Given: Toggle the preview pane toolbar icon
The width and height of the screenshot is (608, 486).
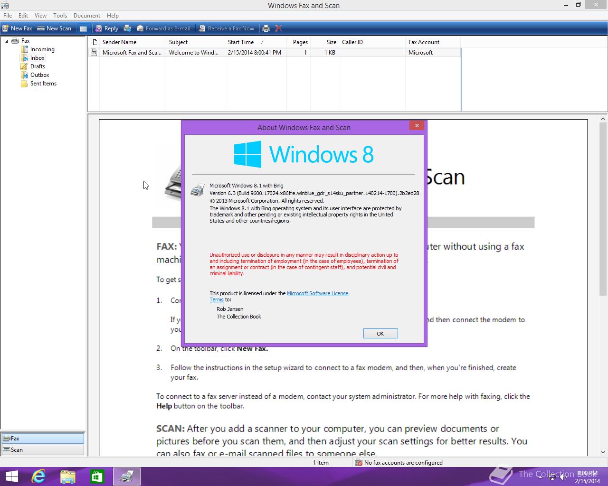Looking at the screenshot, I should (83, 28).
